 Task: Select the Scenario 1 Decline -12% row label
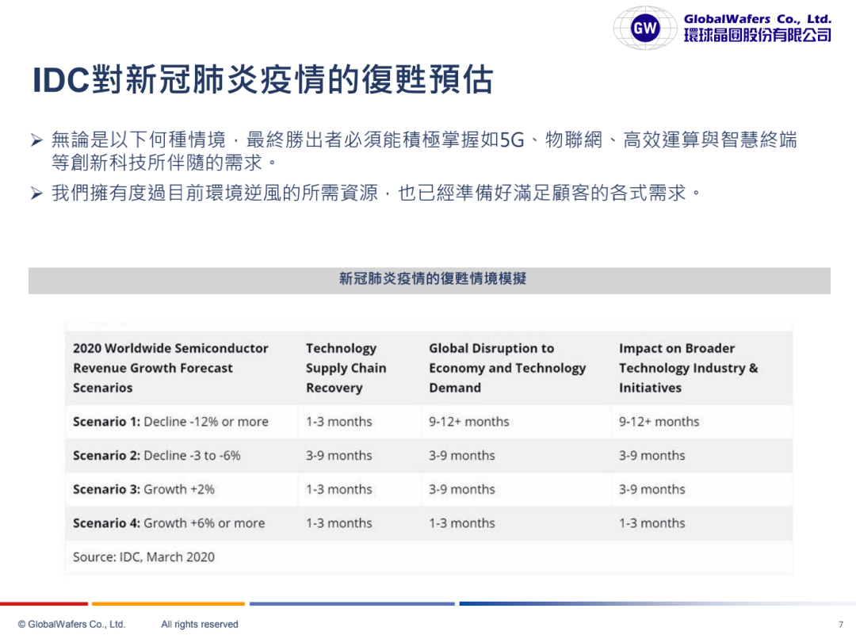(x=170, y=422)
